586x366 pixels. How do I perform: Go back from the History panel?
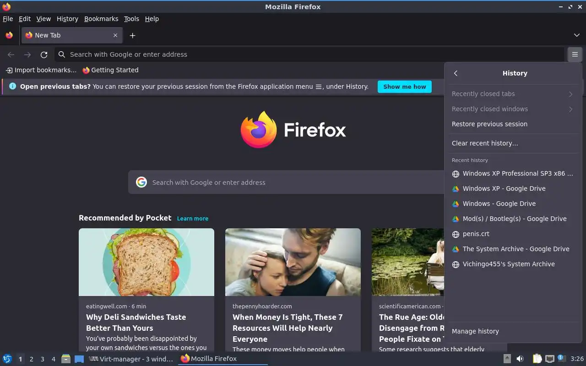click(x=456, y=73)
